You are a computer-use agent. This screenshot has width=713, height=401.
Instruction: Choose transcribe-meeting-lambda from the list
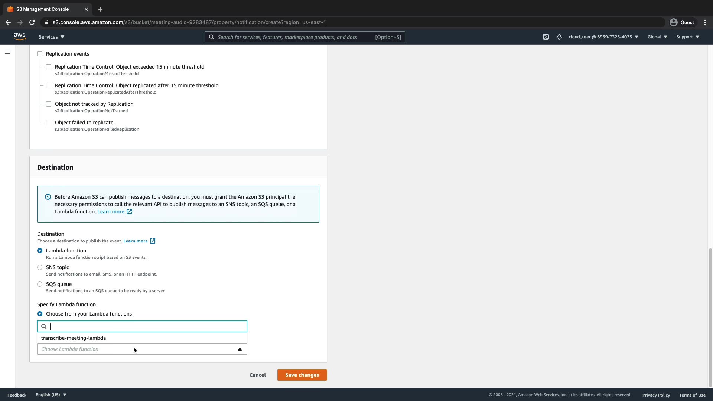(x=74, y=338)
